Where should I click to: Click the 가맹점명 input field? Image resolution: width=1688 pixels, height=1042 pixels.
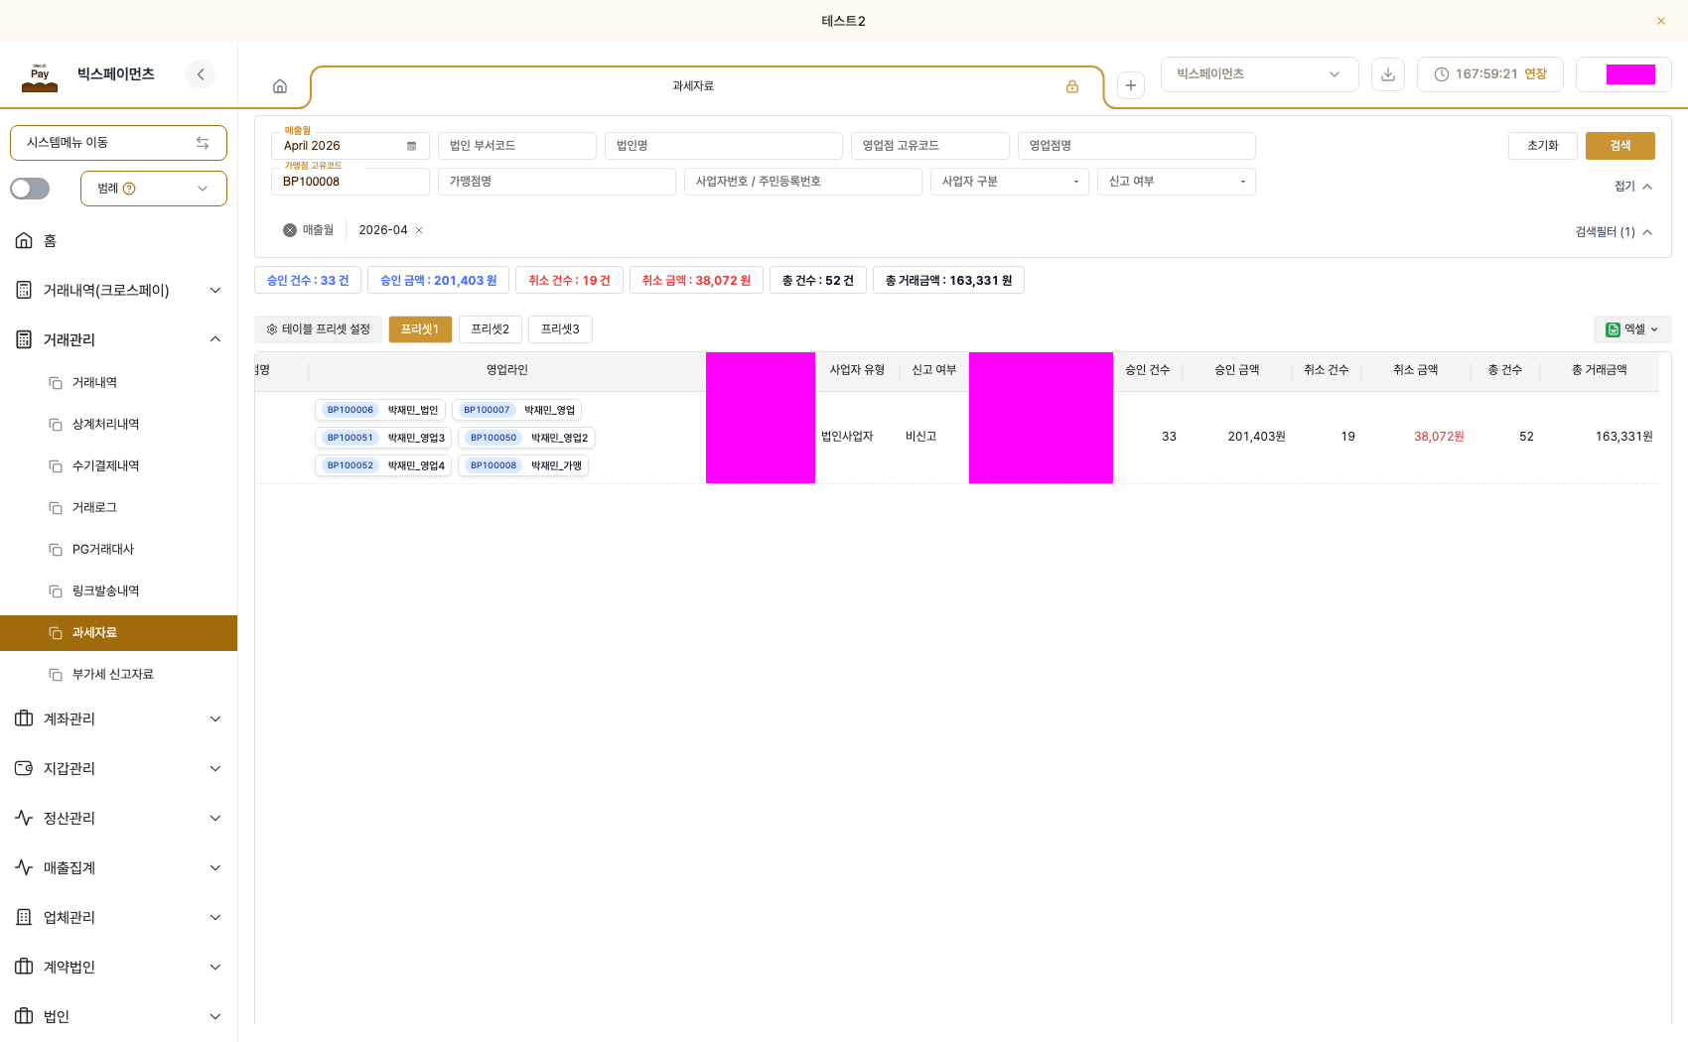[557, 182]
